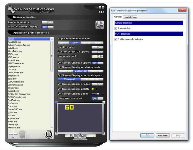
Task: Click the 60 OSD preview text
Action: click(x=69, y=107)
